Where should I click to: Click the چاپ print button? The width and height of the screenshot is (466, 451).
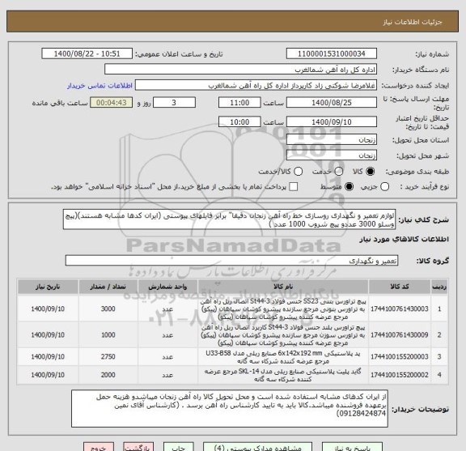[179, 447]
